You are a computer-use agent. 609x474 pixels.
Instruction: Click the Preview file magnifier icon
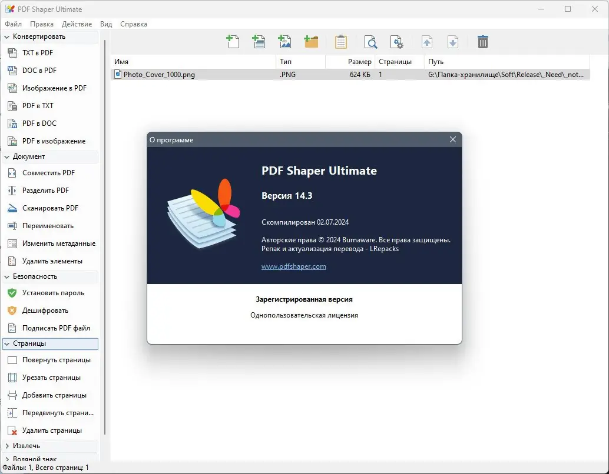point(370,42)
